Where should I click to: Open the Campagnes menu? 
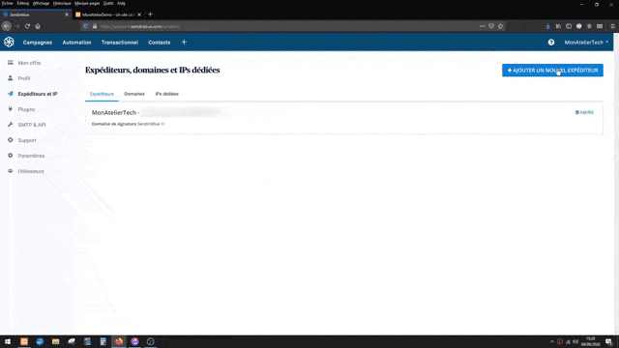[38, 43]
